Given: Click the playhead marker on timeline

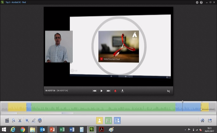Looking at the screenshot, I should pyautogui.click(x=183, y=102).
